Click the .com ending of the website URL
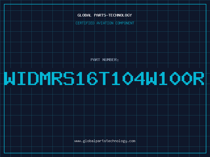 [x=131, y=141]
